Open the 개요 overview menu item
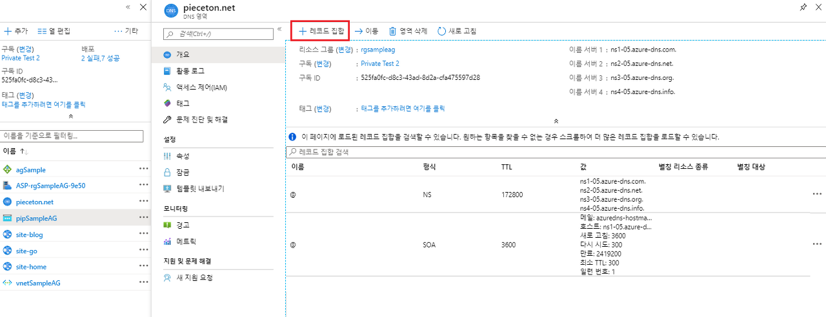Screen dimensions: 826x317 (x=219, y=55)
